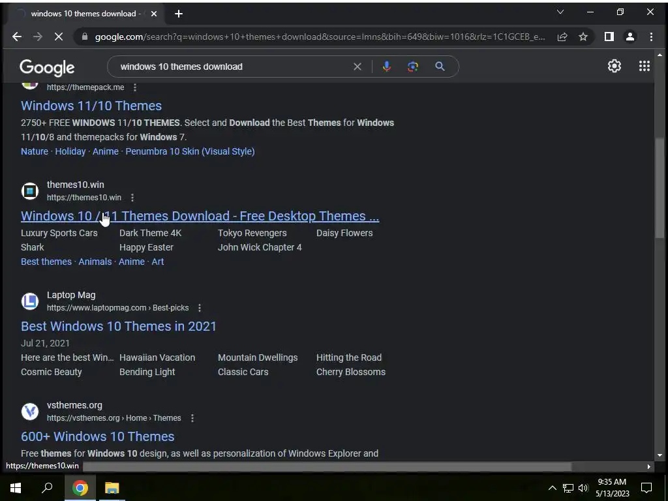Screen dimensions: 668x501
Task: Share this page icon in address bar
Action: pyautogui.click(x=562, y=37)
